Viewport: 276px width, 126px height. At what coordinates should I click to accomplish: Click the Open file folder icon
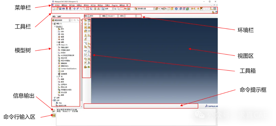point(57,9)
